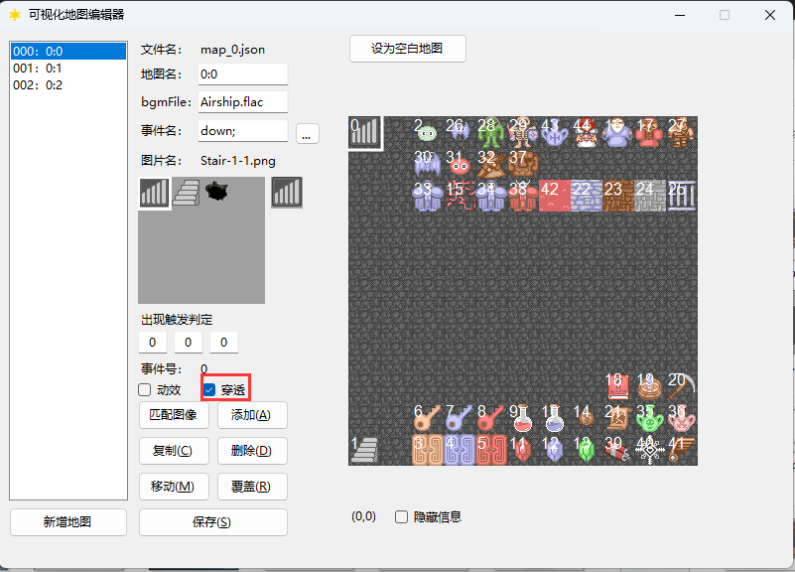Click tile 1 up staircase on map
The image size is (795, 572).
[364, 450]
